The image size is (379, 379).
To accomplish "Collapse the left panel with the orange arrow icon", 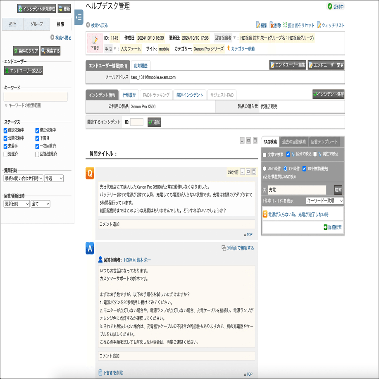I will [x=79, y=17].
